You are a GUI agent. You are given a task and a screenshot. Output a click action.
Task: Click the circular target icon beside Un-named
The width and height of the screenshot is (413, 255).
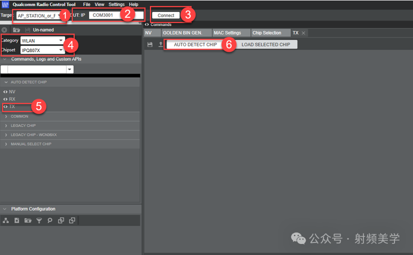click(x=4, y=30)
